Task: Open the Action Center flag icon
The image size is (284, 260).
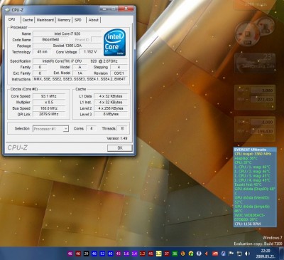Action: pyautogui.click(x=231, y=254)
